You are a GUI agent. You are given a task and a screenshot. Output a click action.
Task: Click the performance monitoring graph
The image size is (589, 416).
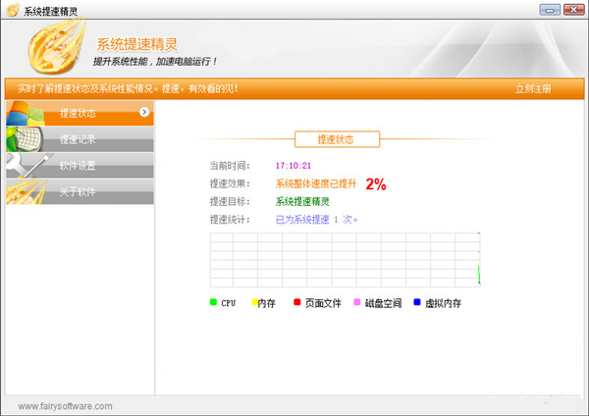coord(345,260)
